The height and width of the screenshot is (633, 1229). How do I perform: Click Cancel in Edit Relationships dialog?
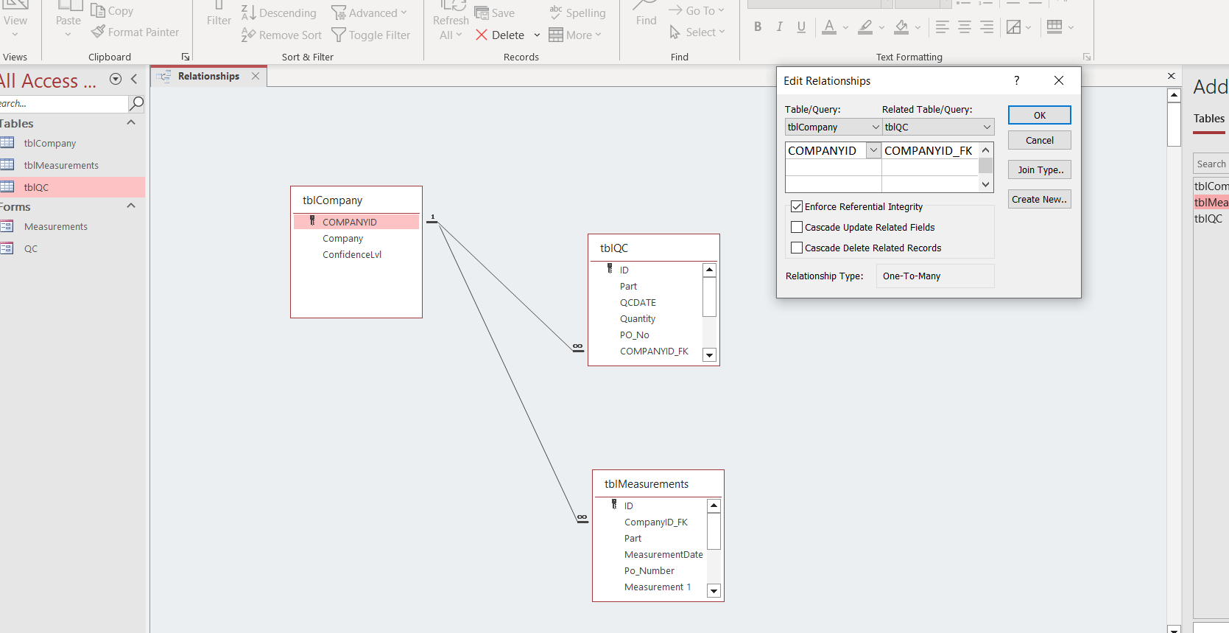coord(1040,140)
